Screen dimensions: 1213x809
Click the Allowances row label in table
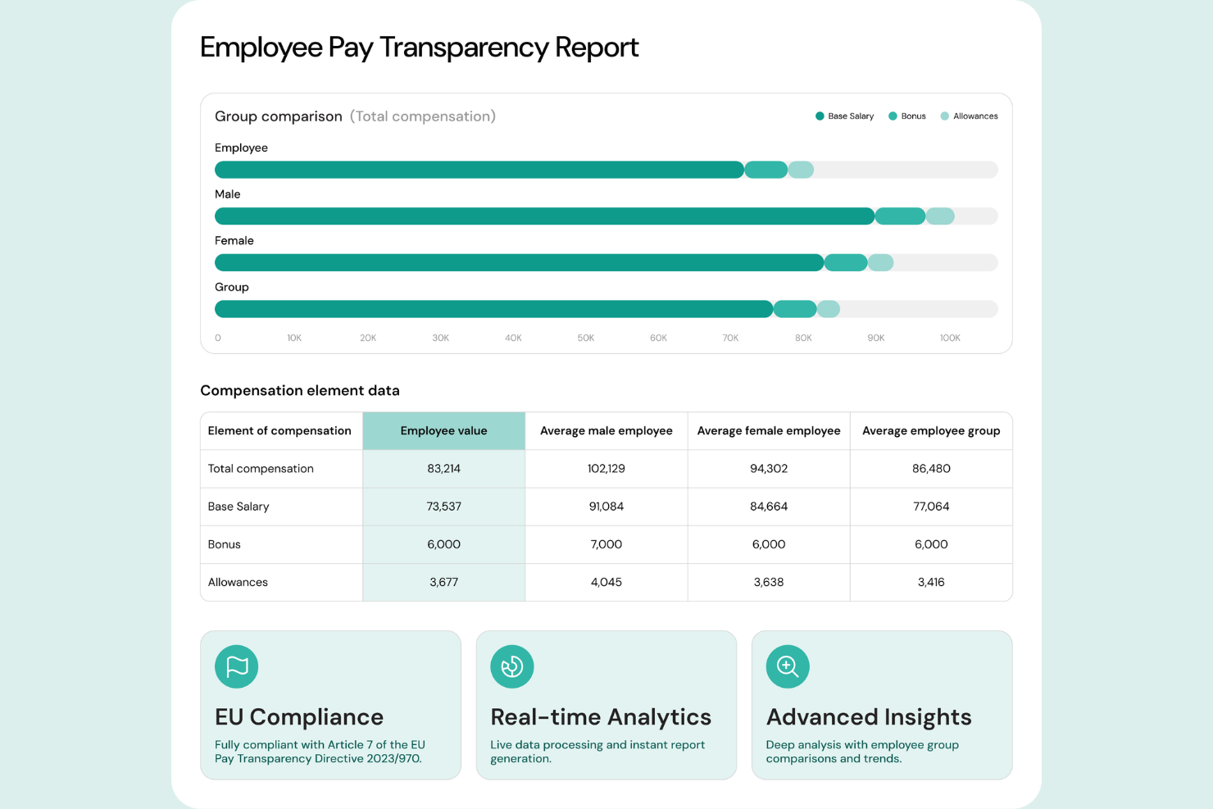[238, 582]
